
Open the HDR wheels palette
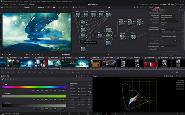pos(19,72)
